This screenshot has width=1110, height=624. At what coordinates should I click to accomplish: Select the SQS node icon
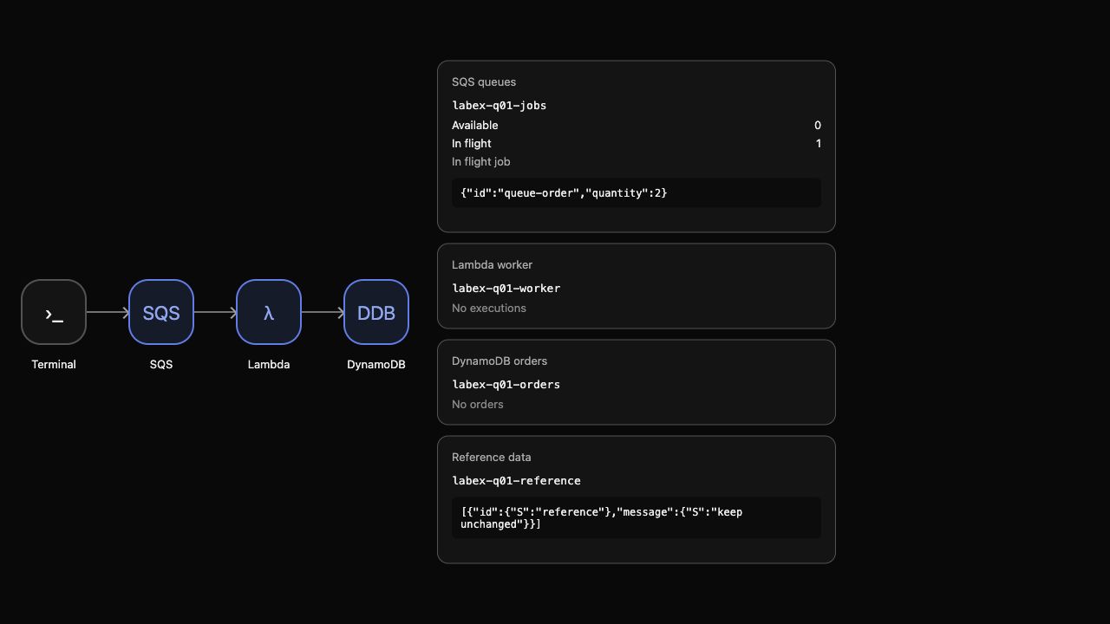point(161,312)
